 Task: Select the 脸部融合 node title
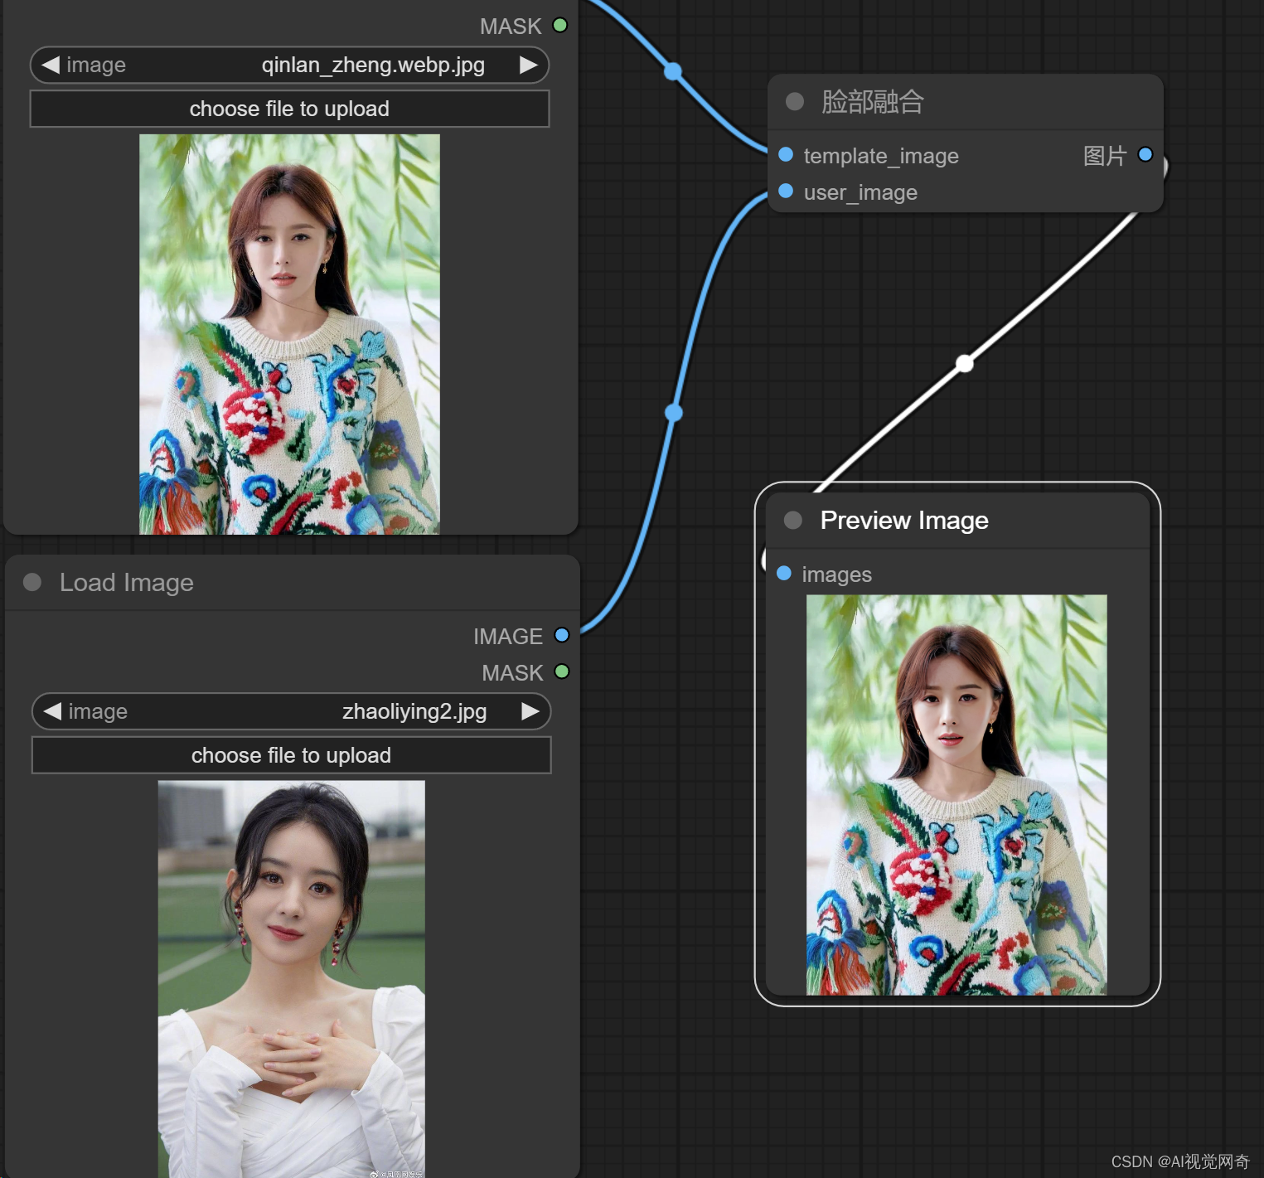click(873, 101)
